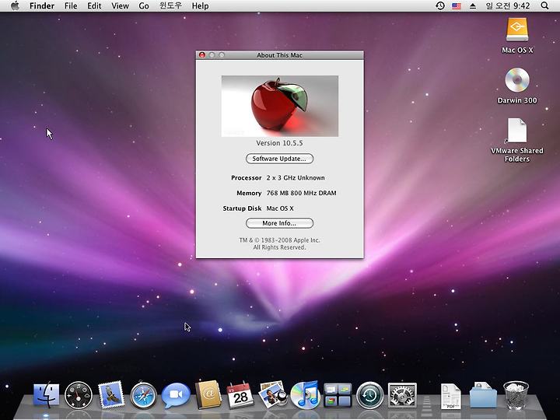Open the Go menu
Viewport: 560px width, 420px height.
click(x=144, y=5)
